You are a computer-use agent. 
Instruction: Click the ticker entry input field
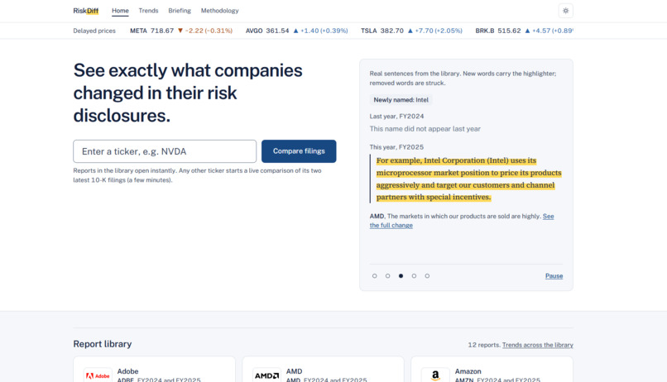[x=165, y=151]
